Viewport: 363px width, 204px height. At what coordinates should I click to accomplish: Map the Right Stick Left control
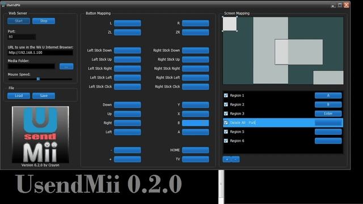[x=195, y=78]
